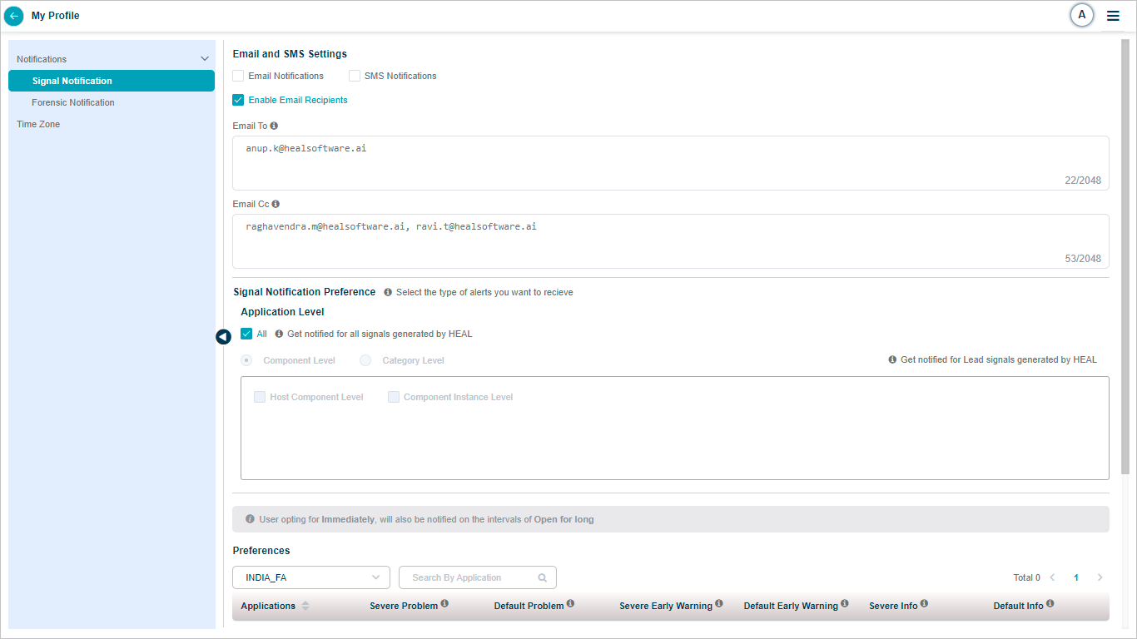Screen dimensions: 1137x639
Task: Open the hamburger menu icon
Action: point(1113,16)
